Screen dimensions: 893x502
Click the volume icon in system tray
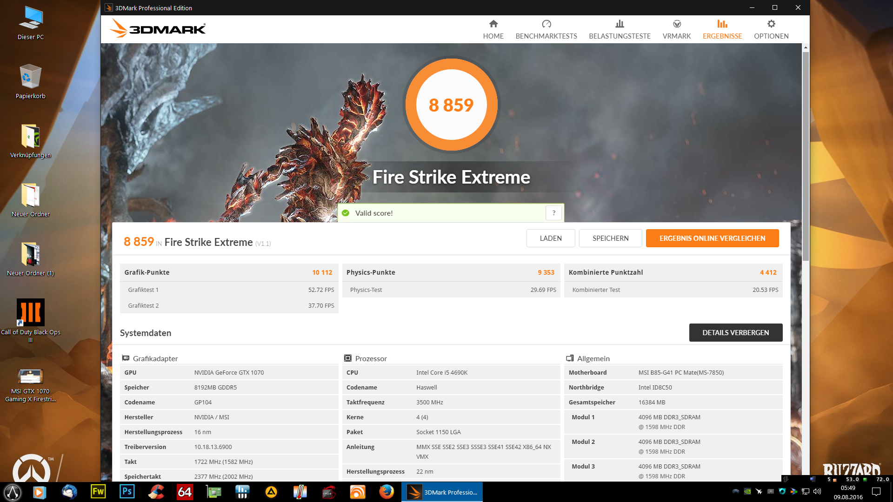[817, 491]
